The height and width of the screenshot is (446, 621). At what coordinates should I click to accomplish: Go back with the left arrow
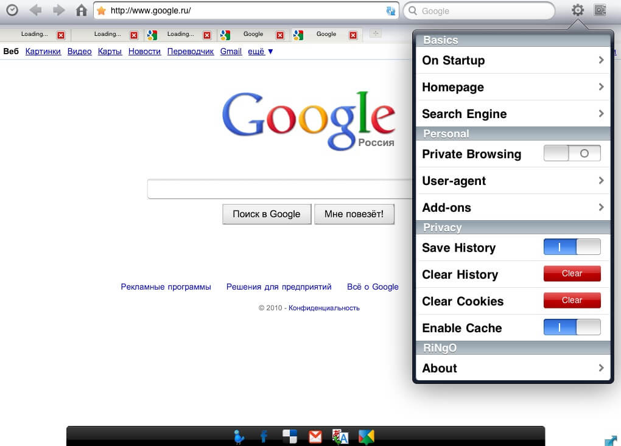point(36,10)
